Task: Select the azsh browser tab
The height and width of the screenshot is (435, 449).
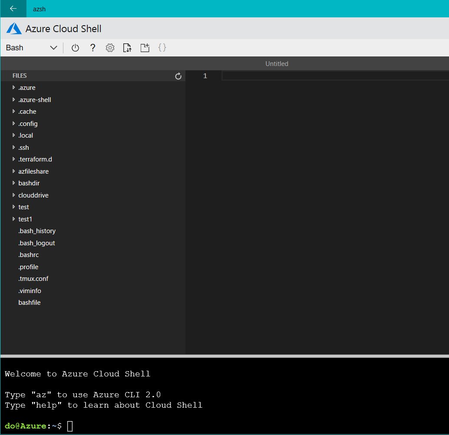Action: pyautogui.click(x=39, y=9)
